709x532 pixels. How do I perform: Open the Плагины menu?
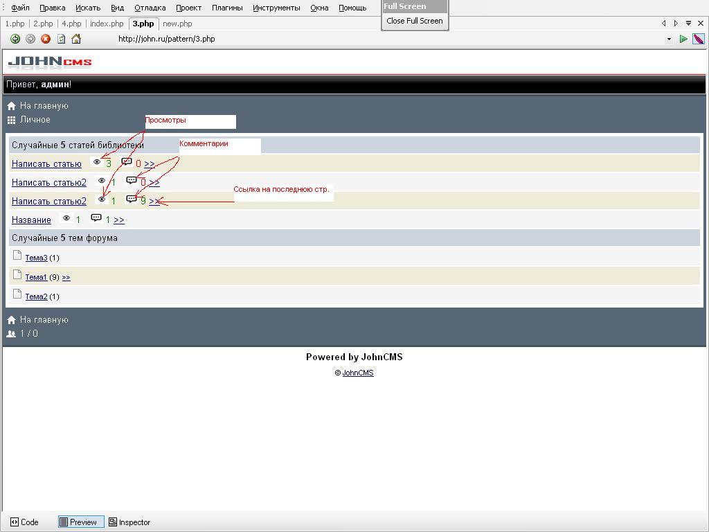(227, 8)
